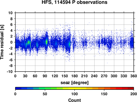Click the orange section of the colorbar near 150
This screenshot has height=102, width=137.
click(104, 88)
